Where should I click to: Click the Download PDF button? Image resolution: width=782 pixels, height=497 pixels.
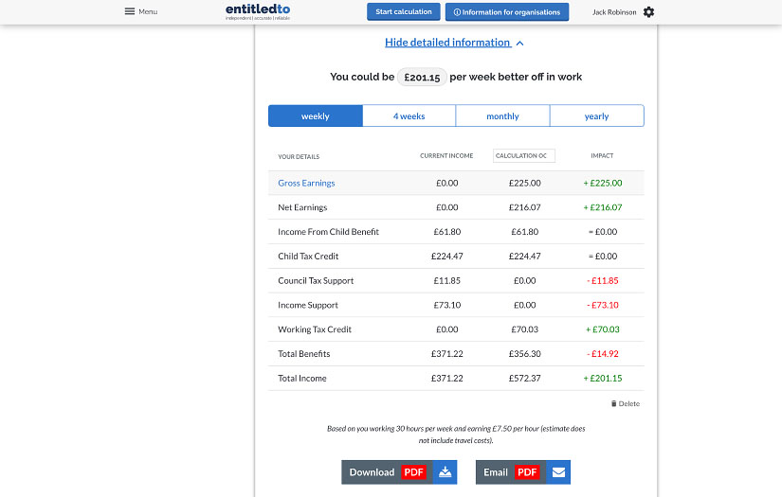[x=399, y=472]
